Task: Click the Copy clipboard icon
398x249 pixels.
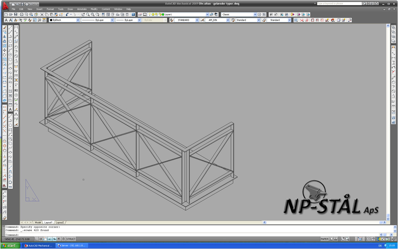Action: (x=47, y=14)
